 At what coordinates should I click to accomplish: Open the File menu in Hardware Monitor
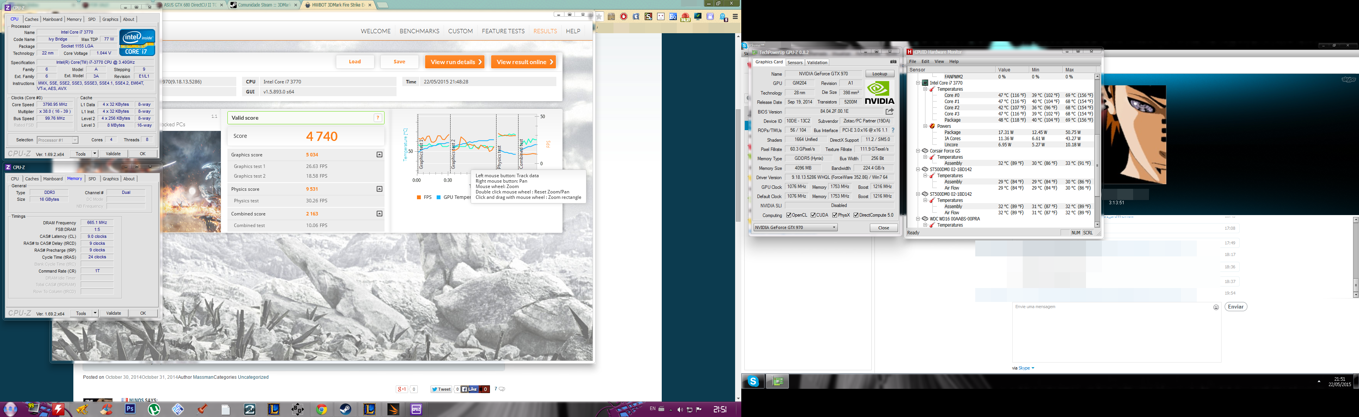tap(913, 62)
